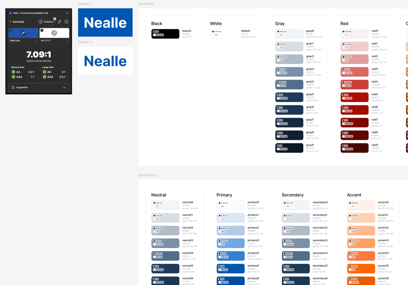This screenshot has width=408, height=285.
Task: Click the accent/5 color swatch
Action: click(361, 269)
